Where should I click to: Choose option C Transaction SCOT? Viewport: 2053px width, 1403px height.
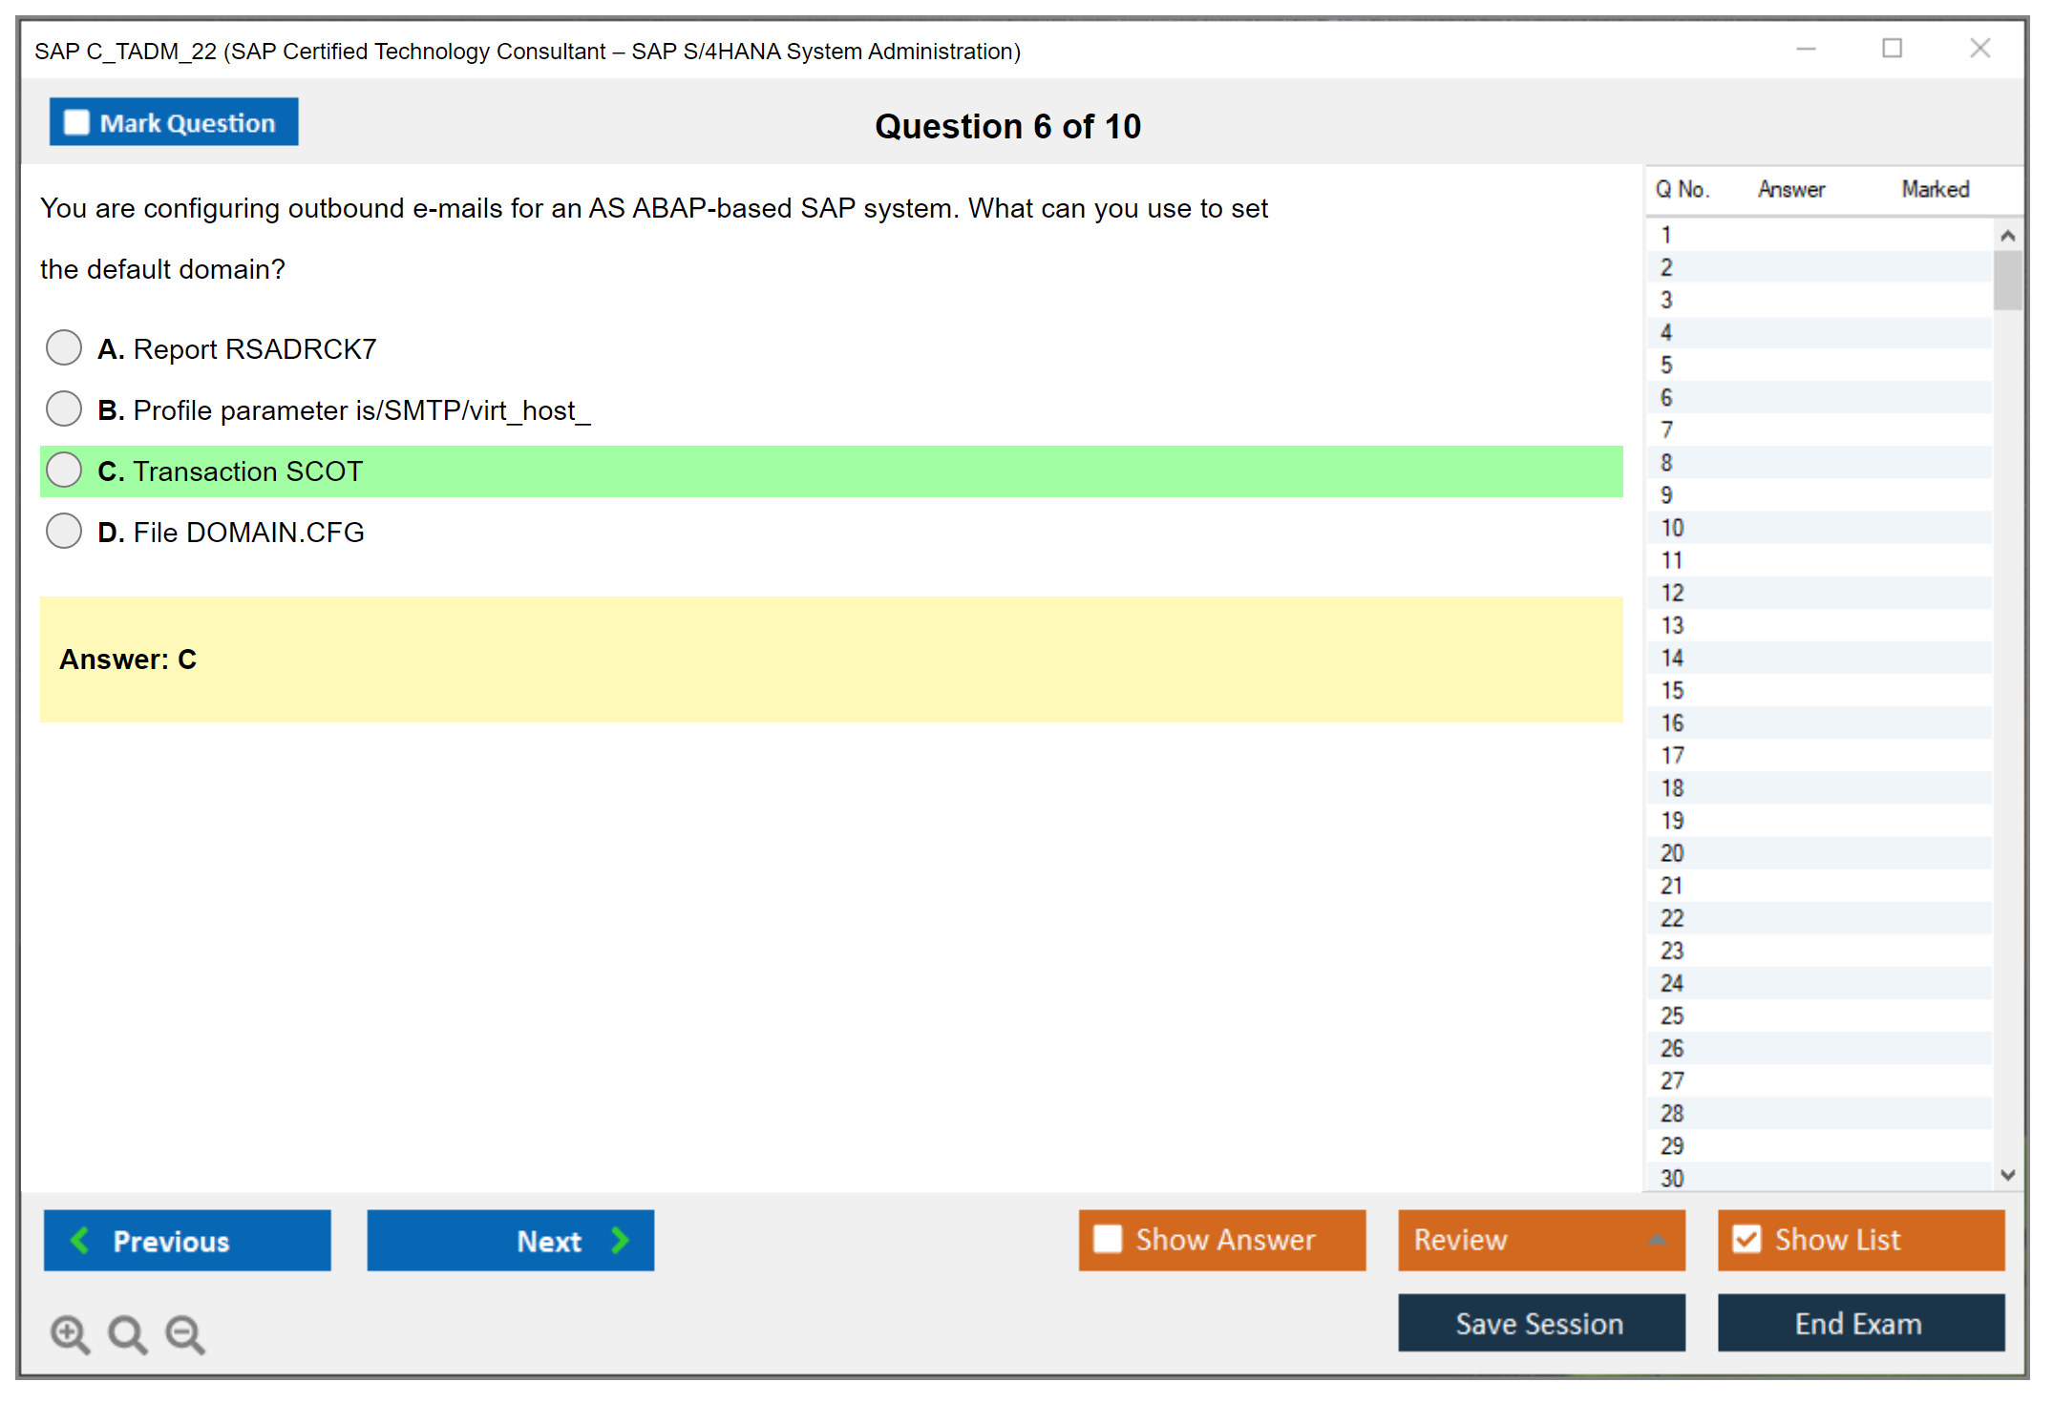(x=64, y=470)
